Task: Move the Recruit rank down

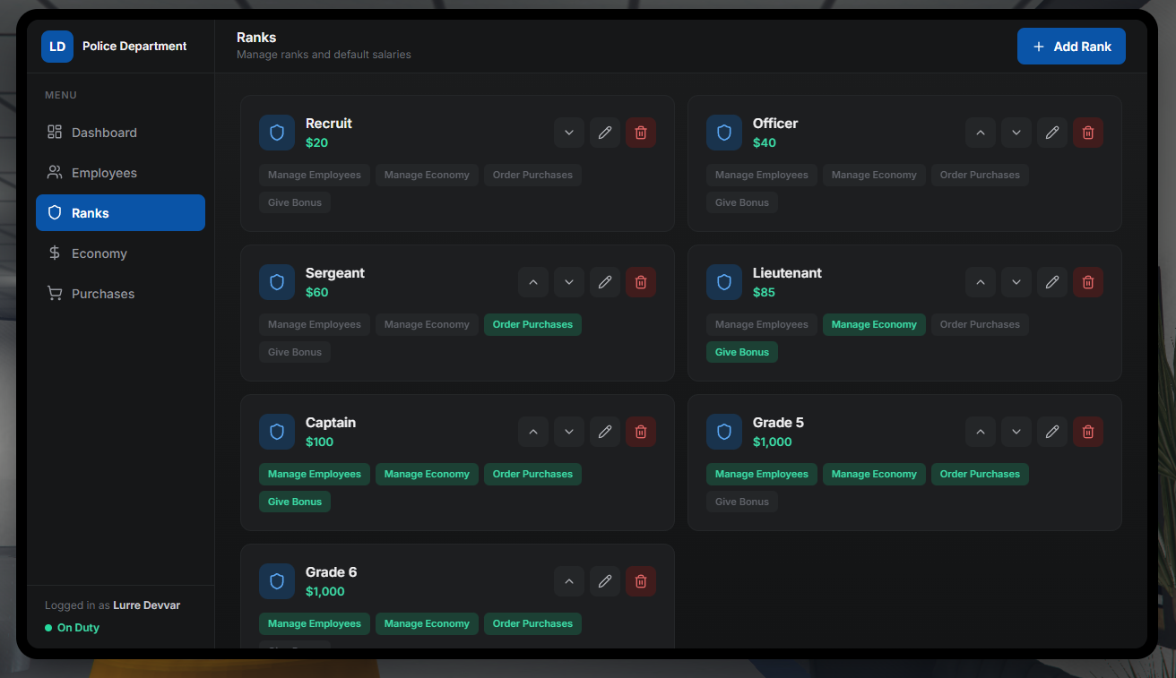Action: point(569,133)
